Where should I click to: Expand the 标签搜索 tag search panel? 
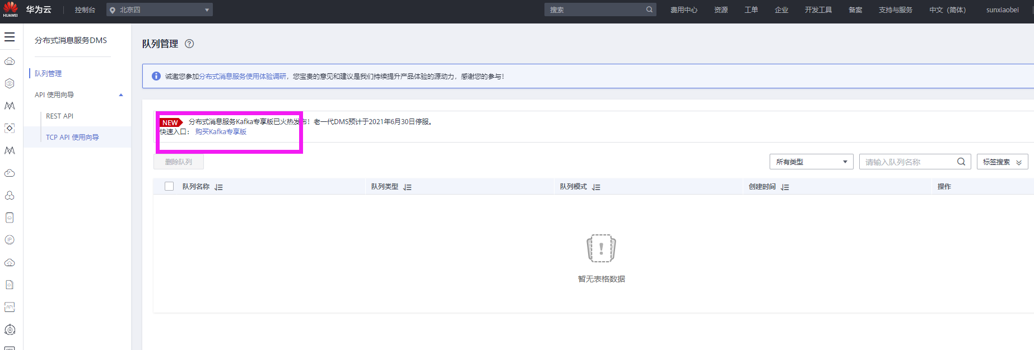pyautogui.click(x=1003, y=162)
